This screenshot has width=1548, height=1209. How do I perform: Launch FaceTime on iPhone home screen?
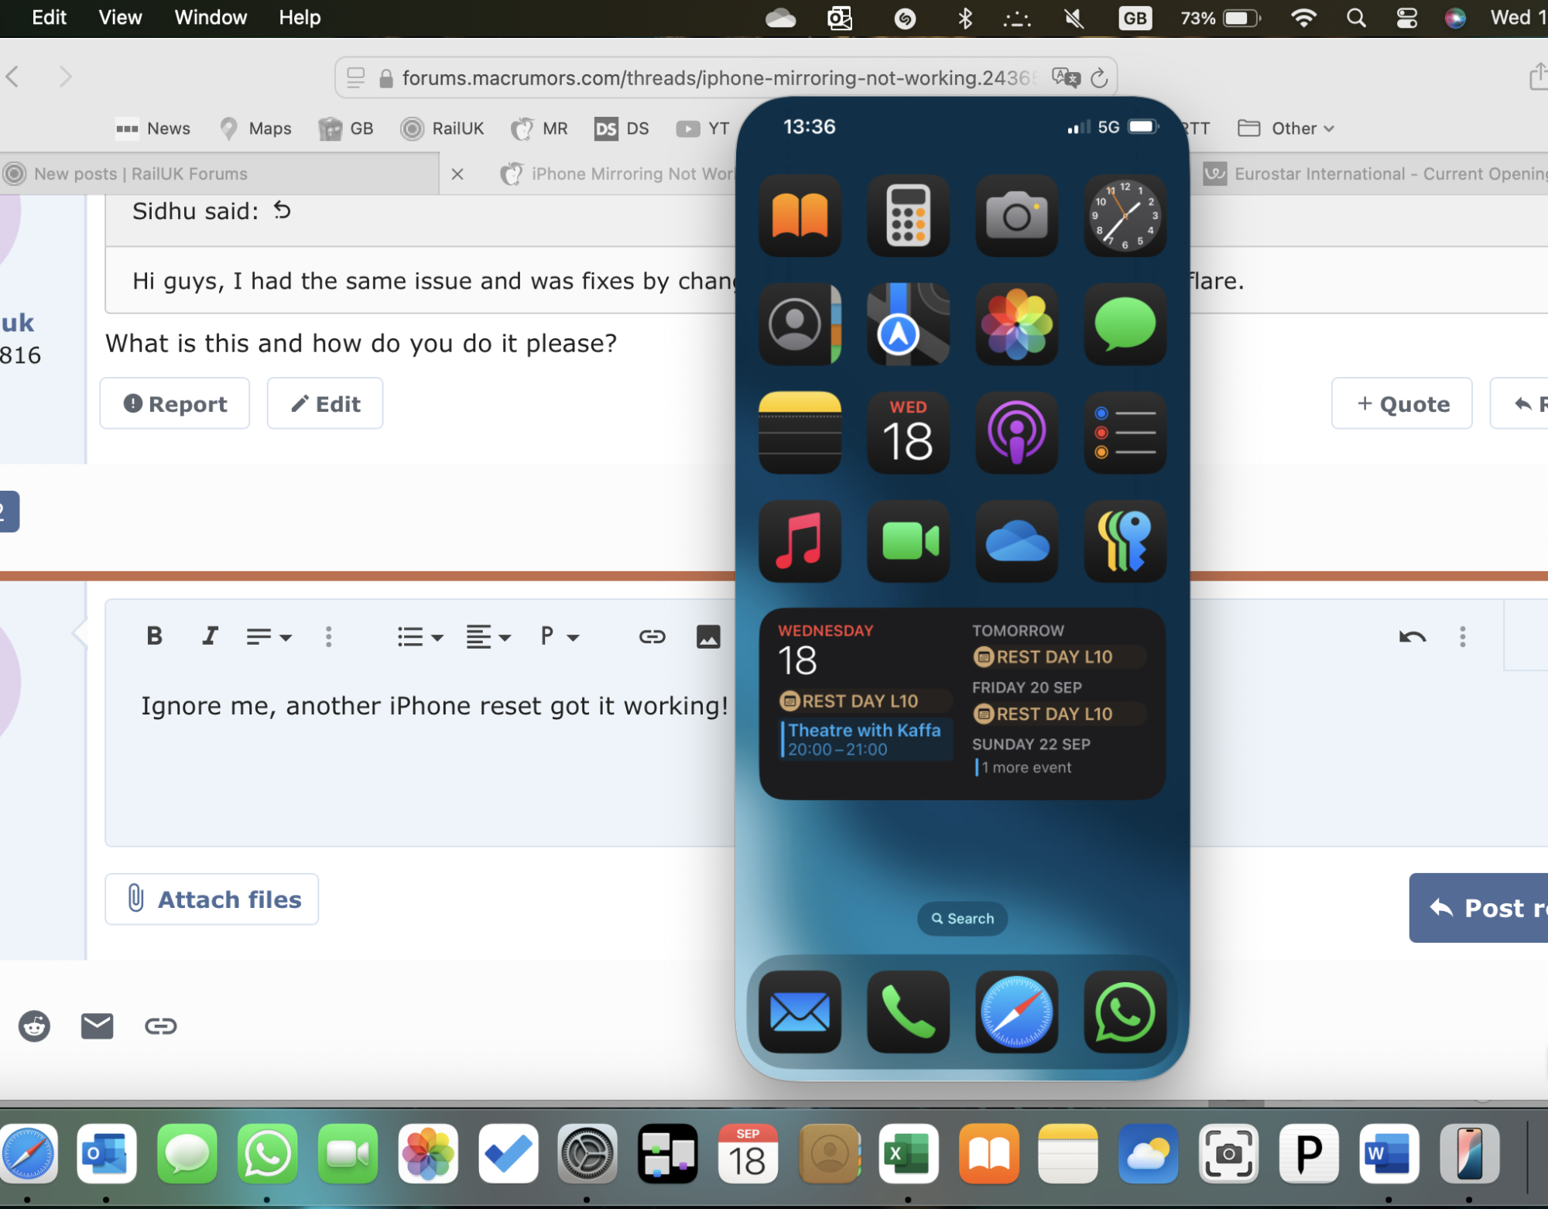pos(908,540)
